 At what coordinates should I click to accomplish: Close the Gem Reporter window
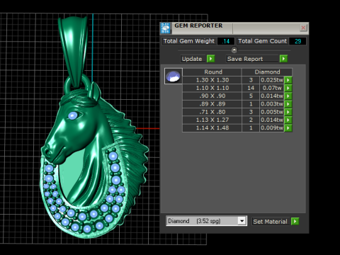[x=303, y=28]
